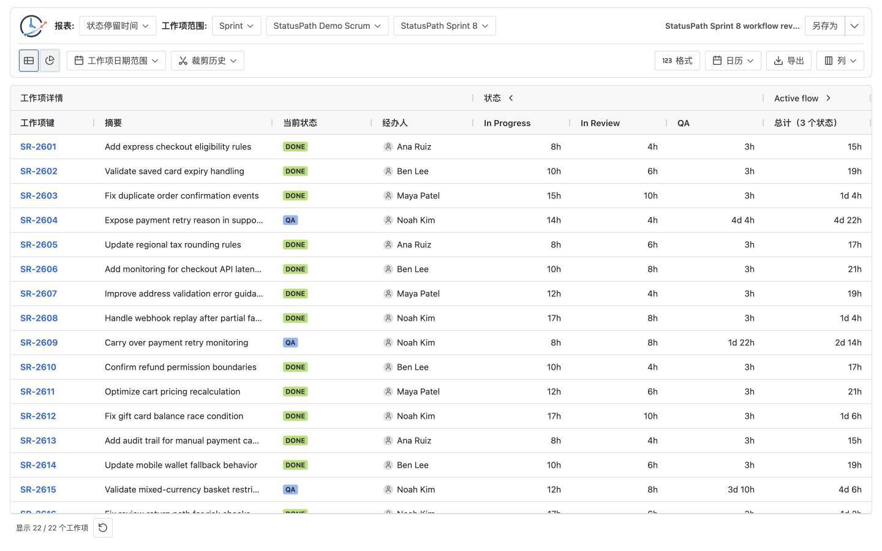Open the StatusPath Demo Scrum dropdown
The width and height of the screenshot is (882, 551).
pyautogui.click(x=327, y=26)
